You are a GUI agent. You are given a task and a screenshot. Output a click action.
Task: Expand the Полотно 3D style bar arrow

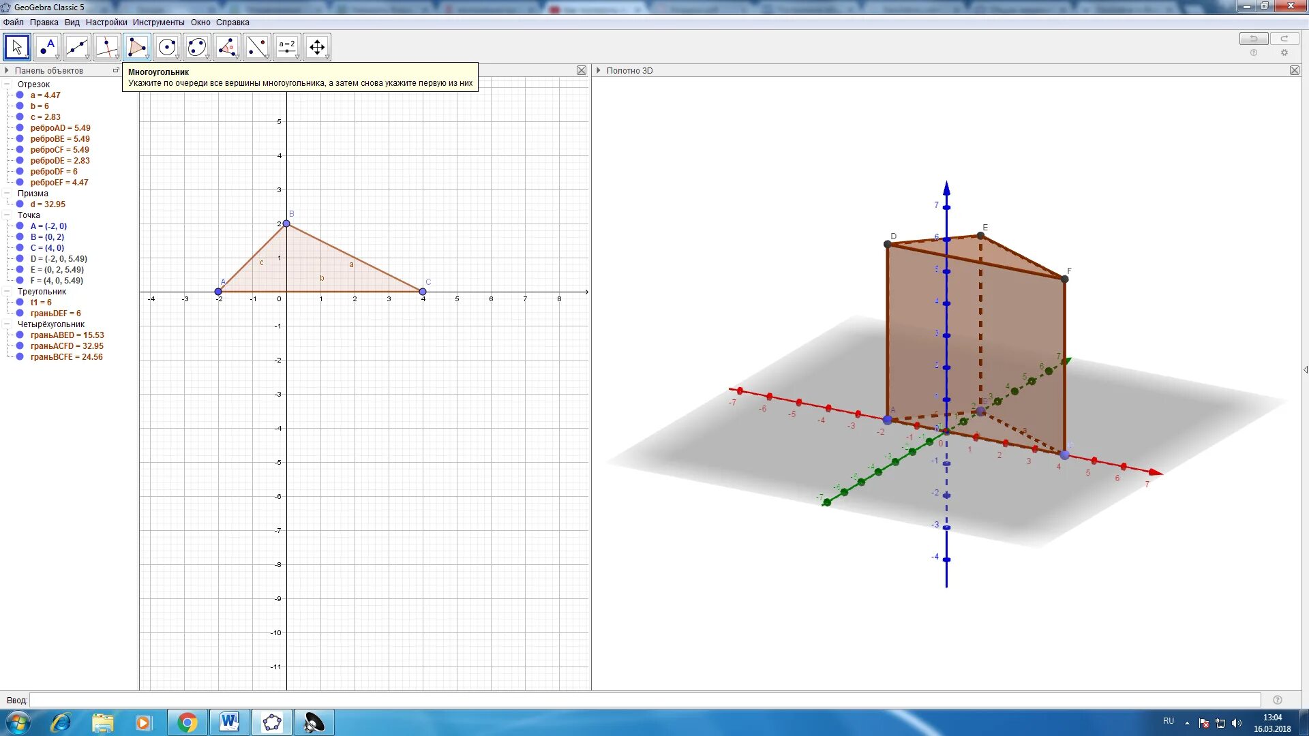(x=599, y=70)
